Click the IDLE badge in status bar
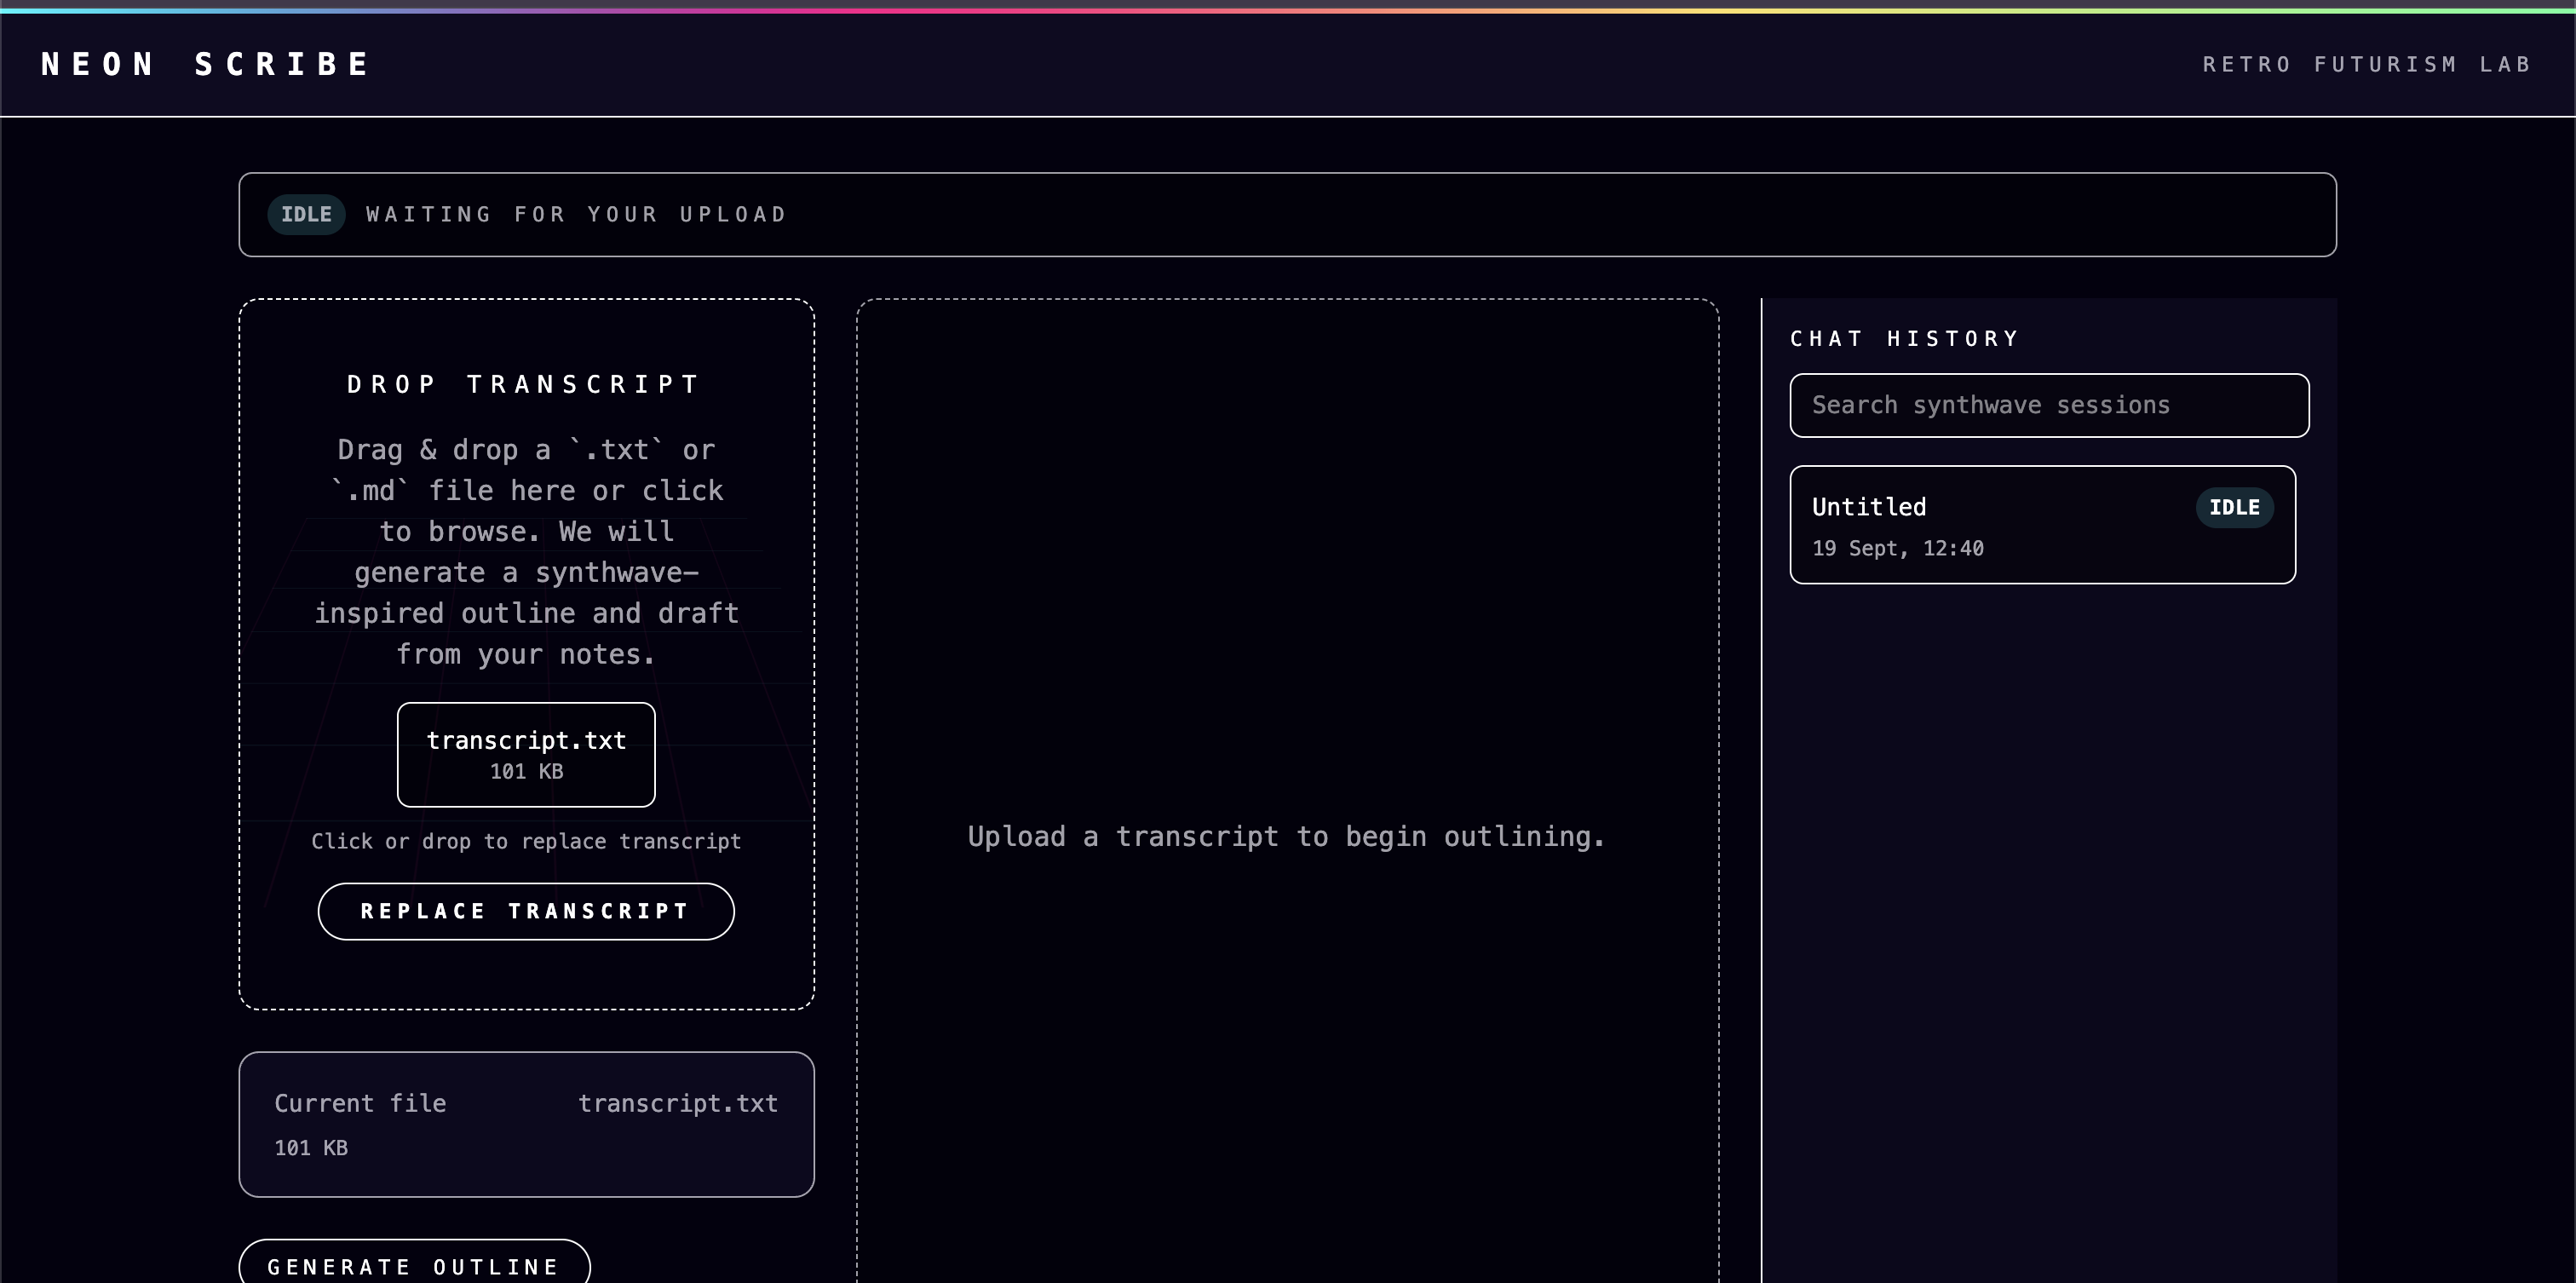Viewport: 2576px width, 1283px height. 306,215
